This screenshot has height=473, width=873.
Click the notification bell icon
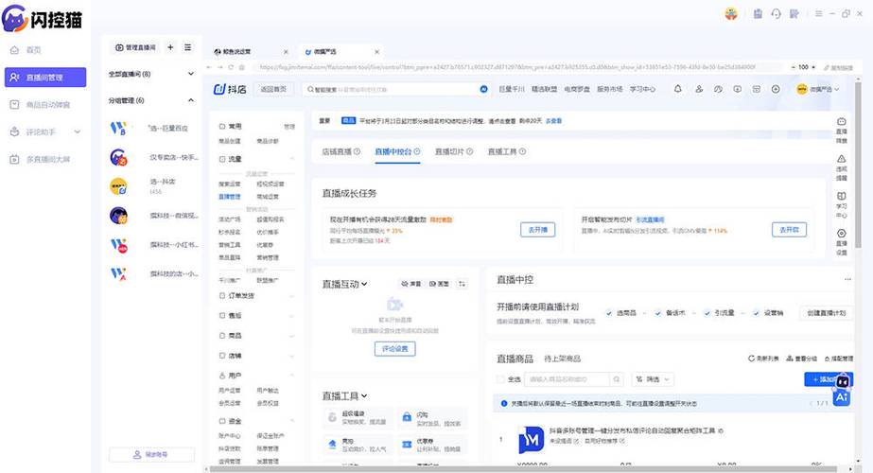point(677,89)
